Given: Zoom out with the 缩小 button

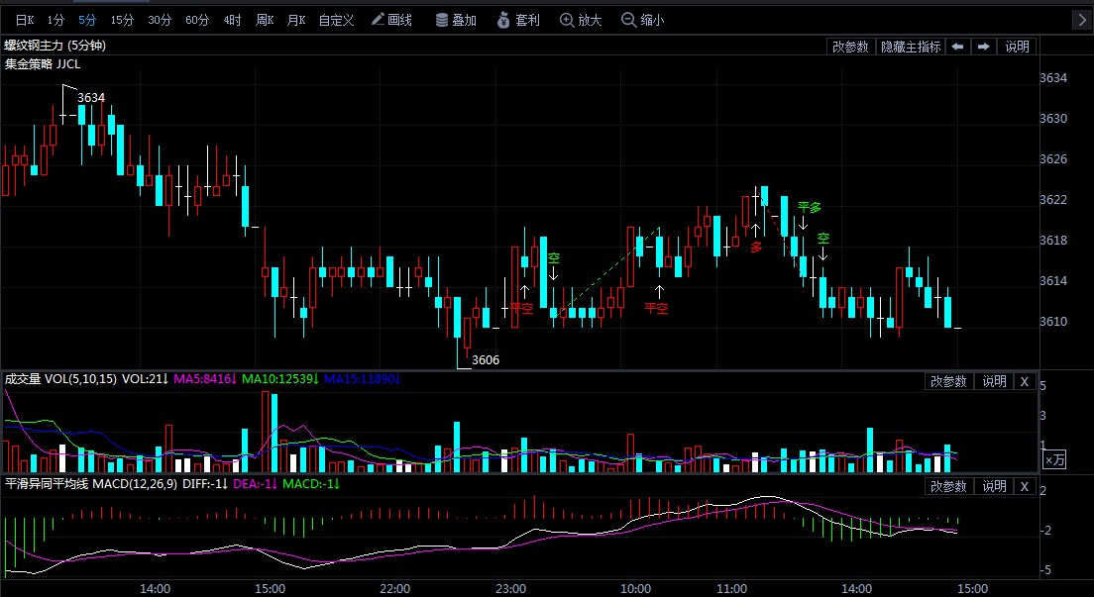Looking at the screenshot, I should click(x=642, y=20).
